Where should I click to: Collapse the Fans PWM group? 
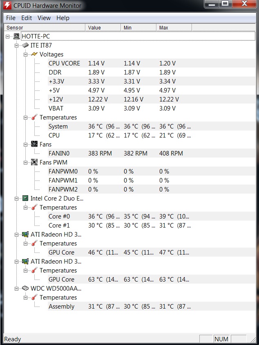(x=25, y=162)
